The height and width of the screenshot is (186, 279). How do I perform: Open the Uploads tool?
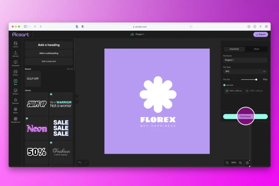[x=15, y=54]
